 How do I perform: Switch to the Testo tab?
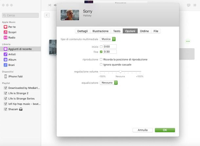coord(117,31)
